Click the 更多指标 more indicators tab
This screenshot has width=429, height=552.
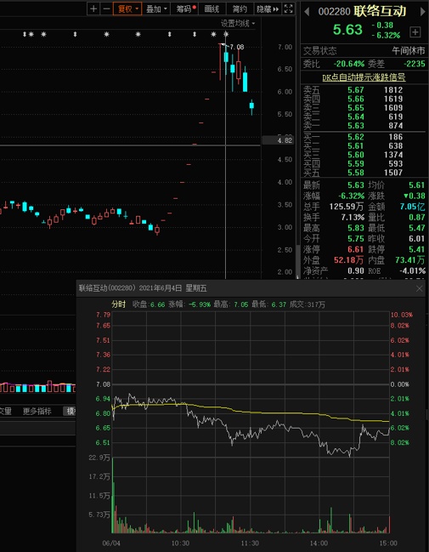[x=37, y=411]
